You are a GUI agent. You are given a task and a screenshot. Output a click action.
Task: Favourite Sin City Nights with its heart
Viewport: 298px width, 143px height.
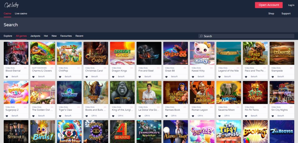(x=273, y=116)
